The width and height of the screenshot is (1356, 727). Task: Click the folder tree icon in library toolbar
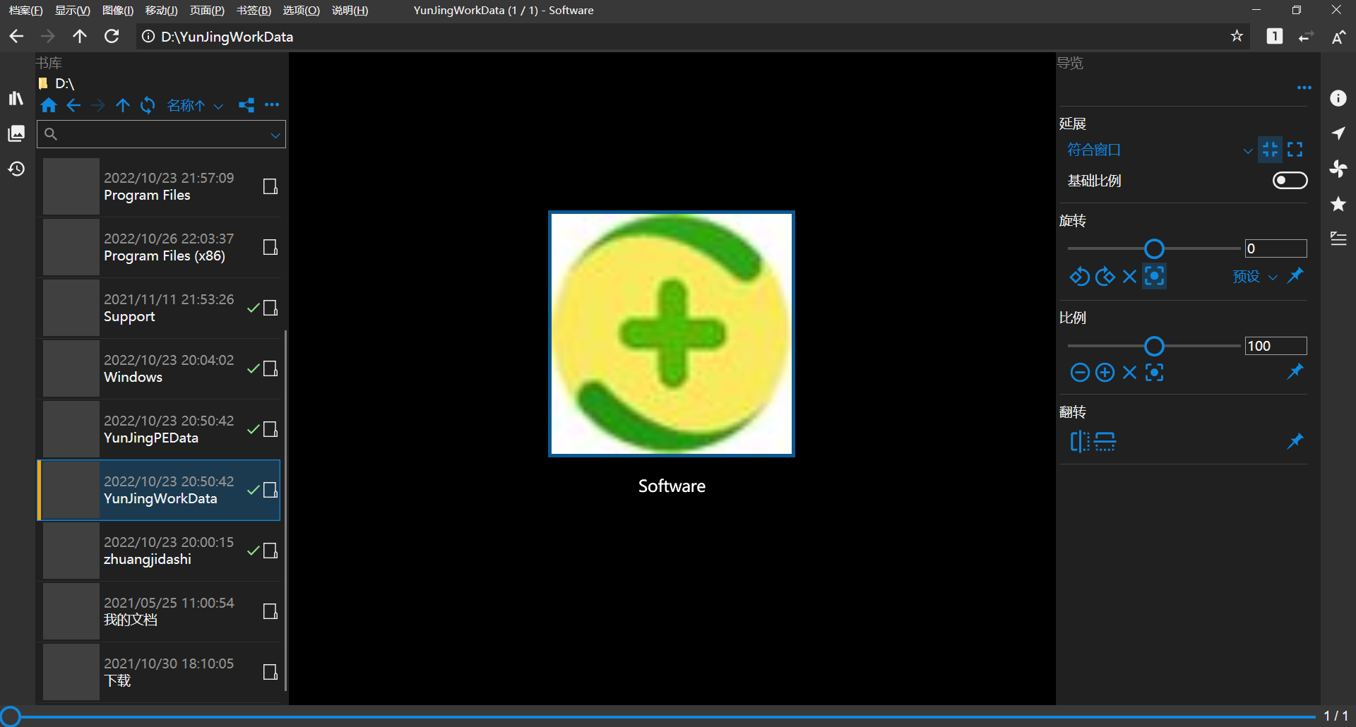point(246,106)
